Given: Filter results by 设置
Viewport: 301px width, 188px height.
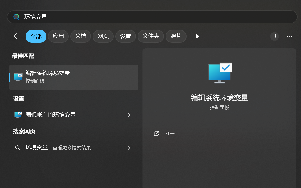Looking at the screenshot, I should tap(126, 36).
